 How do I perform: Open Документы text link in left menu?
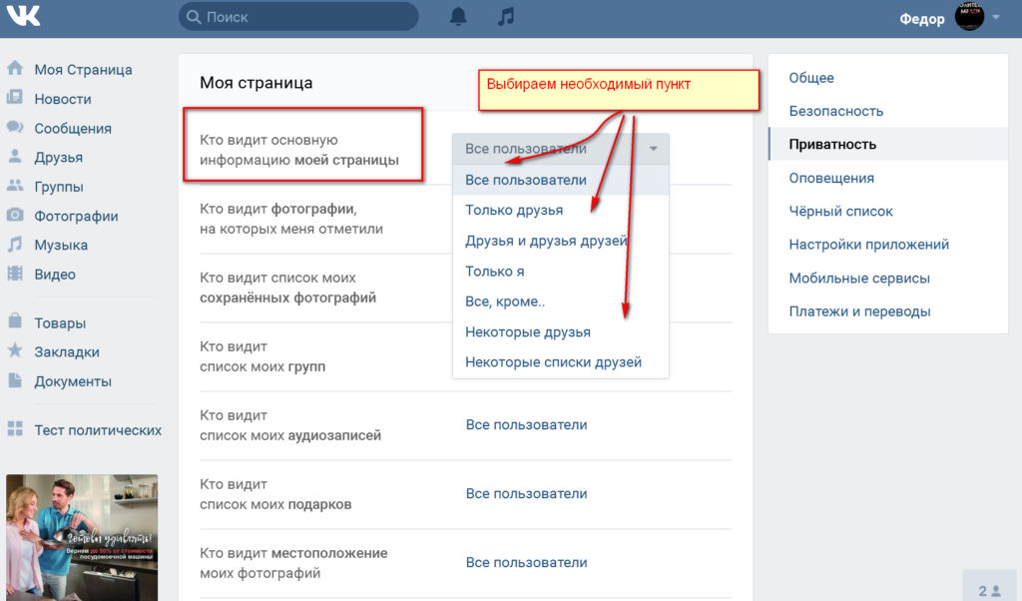pyautogui.click(x=73, y=381)
